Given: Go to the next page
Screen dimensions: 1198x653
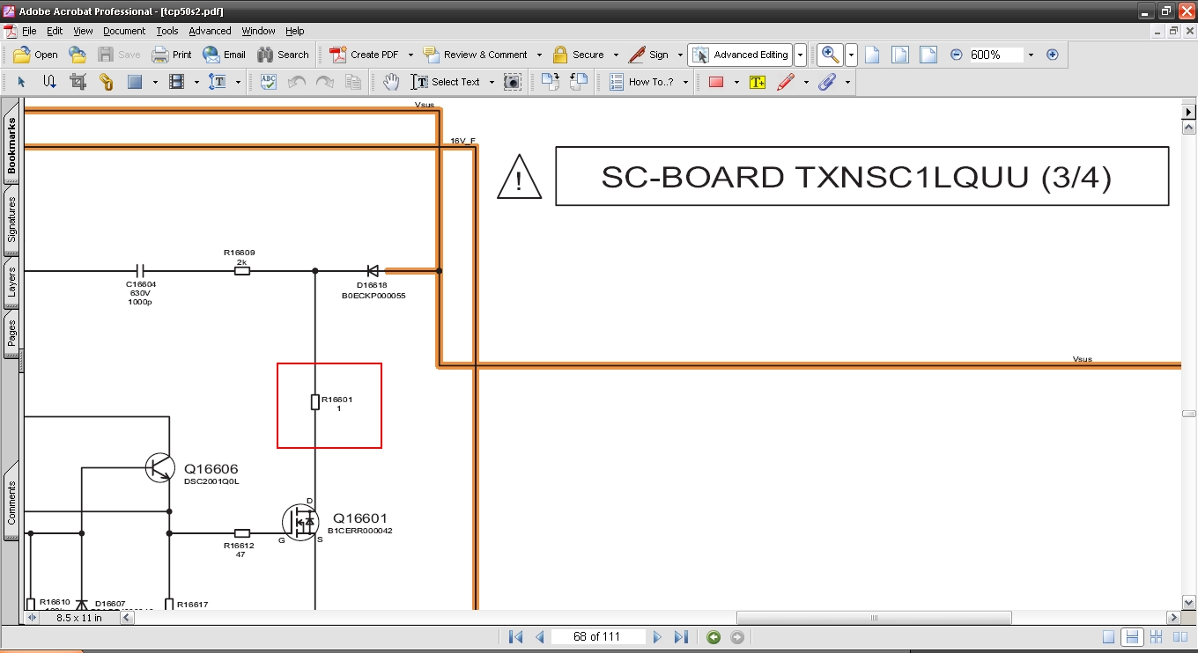Looking at the screenshot, I should point(657,637).
